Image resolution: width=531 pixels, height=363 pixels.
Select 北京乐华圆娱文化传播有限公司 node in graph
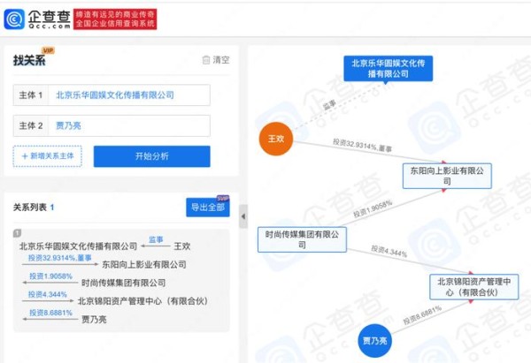click(x=389, y=68)
